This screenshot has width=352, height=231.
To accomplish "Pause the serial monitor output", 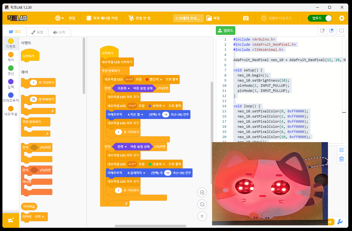I will [x=341, y=150].
